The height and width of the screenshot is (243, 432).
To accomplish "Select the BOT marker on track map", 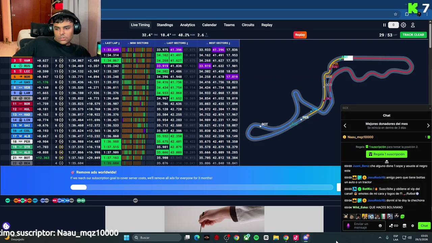I will pos(265,124).
